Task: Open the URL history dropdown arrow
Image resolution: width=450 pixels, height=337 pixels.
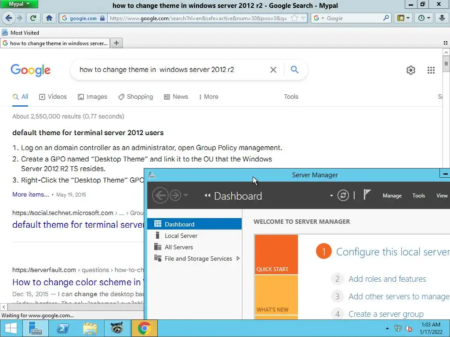Action: tap(303, 18)
